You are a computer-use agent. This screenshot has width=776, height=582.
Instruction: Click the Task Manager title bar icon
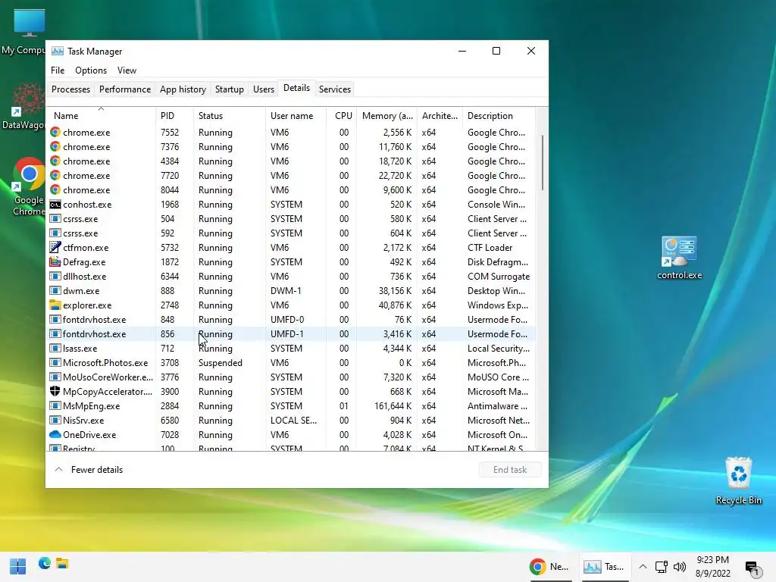pos(58,51)
